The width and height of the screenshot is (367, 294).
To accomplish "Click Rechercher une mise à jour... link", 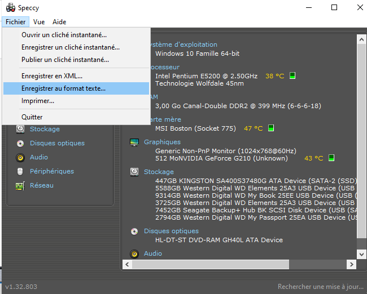I will click(x=321, y=287).
